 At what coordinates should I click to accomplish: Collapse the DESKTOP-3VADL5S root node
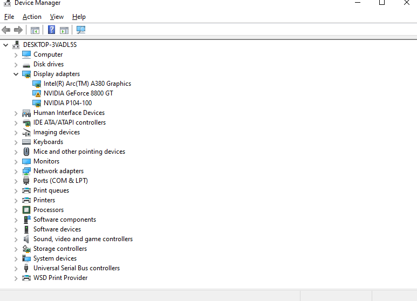point(6,45)
